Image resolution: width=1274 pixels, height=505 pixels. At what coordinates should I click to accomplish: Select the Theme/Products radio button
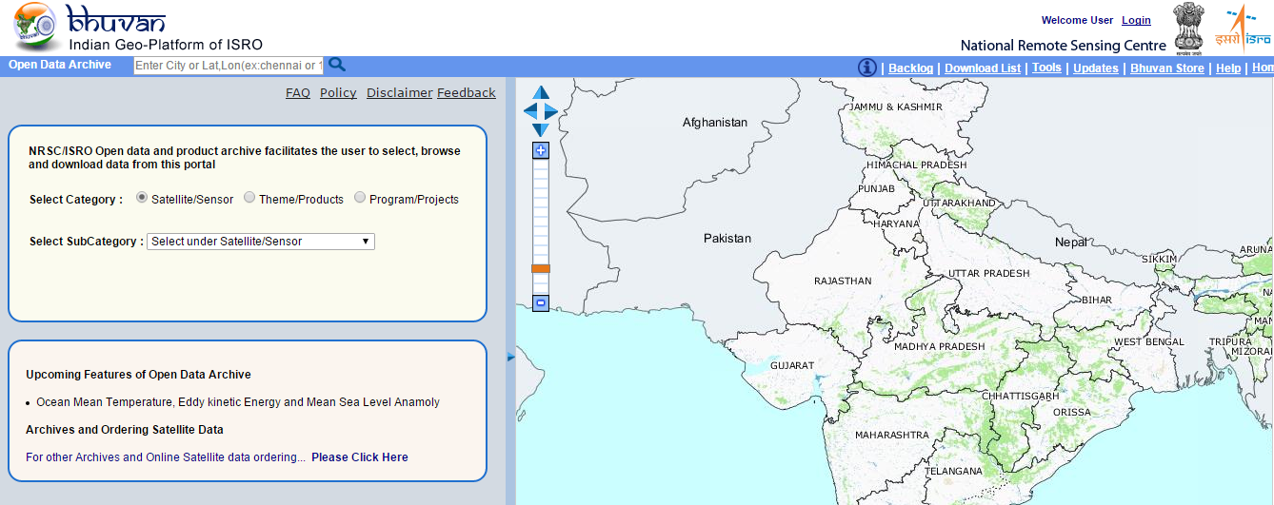(x=249, y=198)
